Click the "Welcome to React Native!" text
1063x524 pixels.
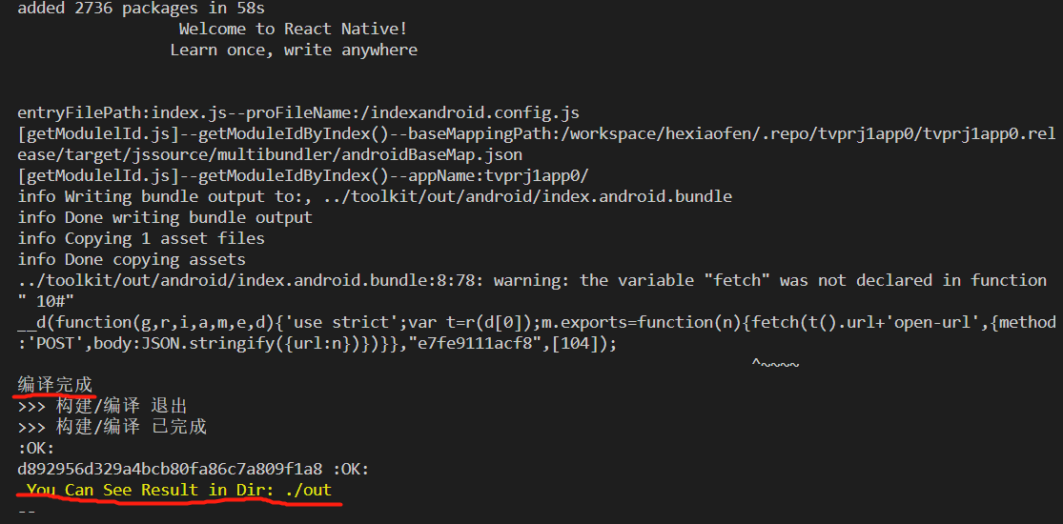click(x=293, y=30)
